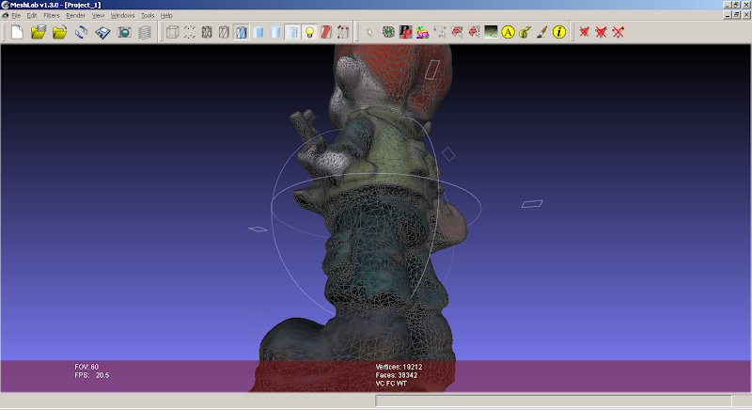Open the Help menu

166,15
